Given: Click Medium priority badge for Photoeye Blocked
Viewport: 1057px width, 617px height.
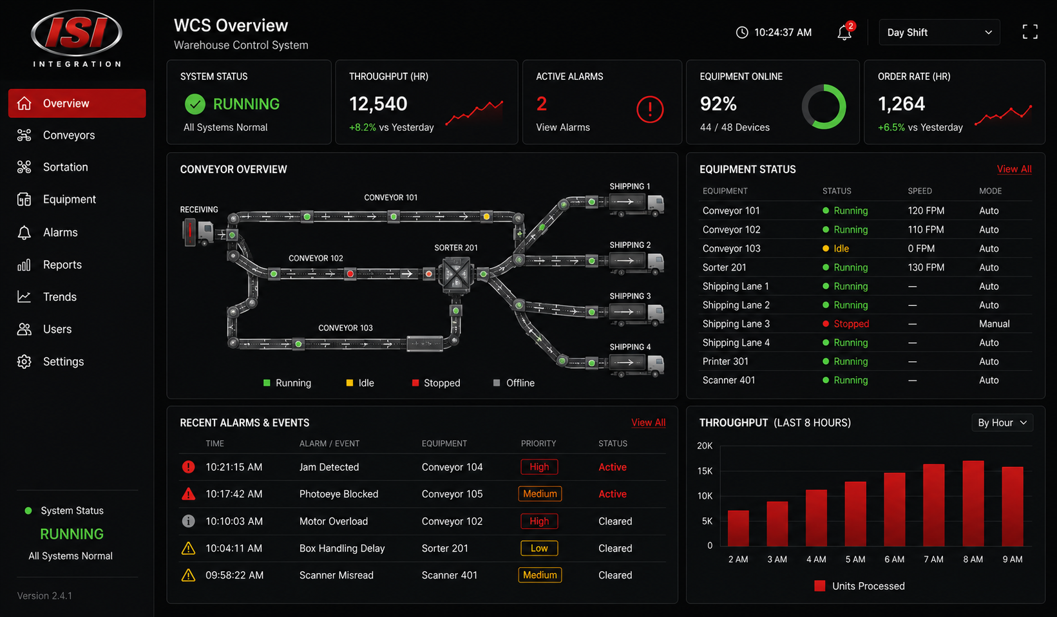Looking at the screenshot, I should click(540, 494).
